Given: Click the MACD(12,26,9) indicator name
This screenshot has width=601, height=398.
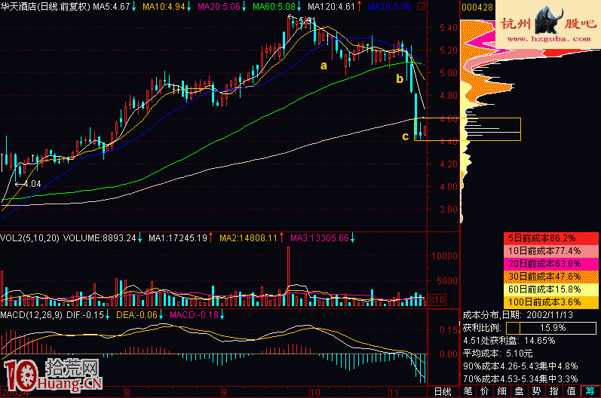Looking at the screenshot, I should point(31,315).
